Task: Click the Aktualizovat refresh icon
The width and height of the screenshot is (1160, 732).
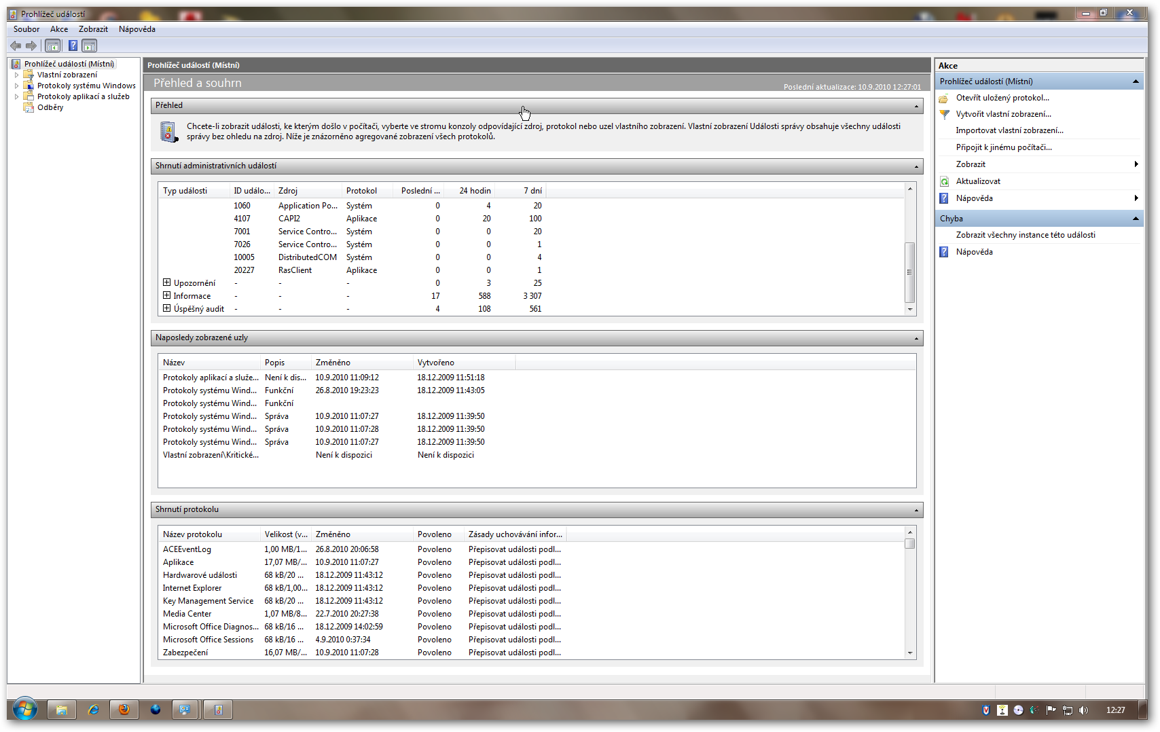Action: coord(944,181)
